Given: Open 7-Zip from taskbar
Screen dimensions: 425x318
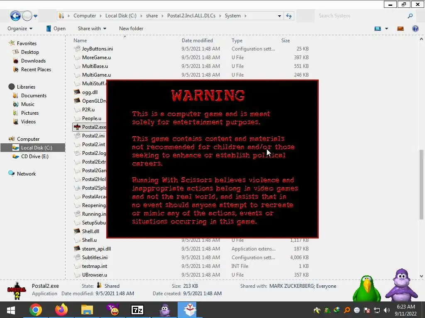Looking at the screenshot, I should (x=137, y=310).
